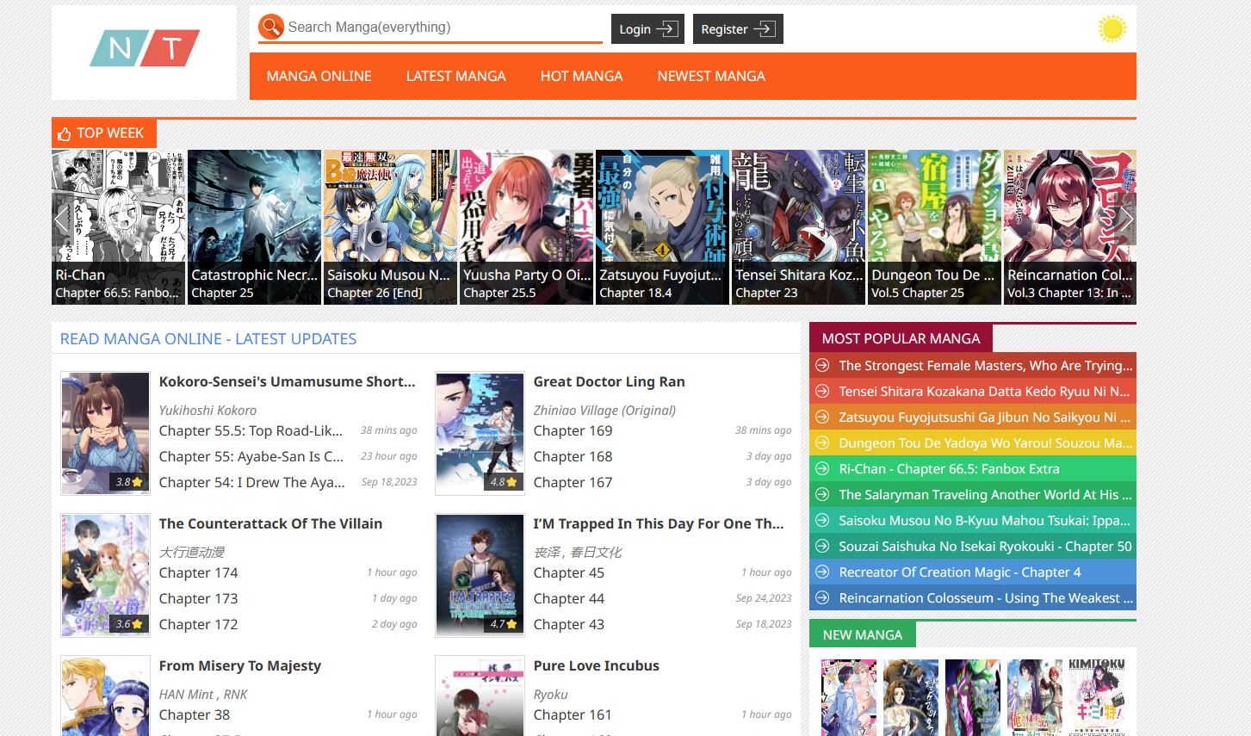Open the KIMITOKU cover in New Manga

coord(1097,697)
